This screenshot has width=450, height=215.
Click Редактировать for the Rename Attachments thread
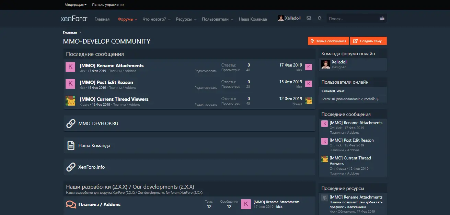click(206, 71)
